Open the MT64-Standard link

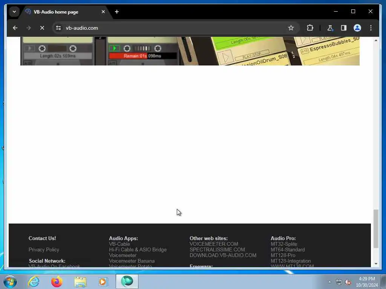(x=288, y=249)
